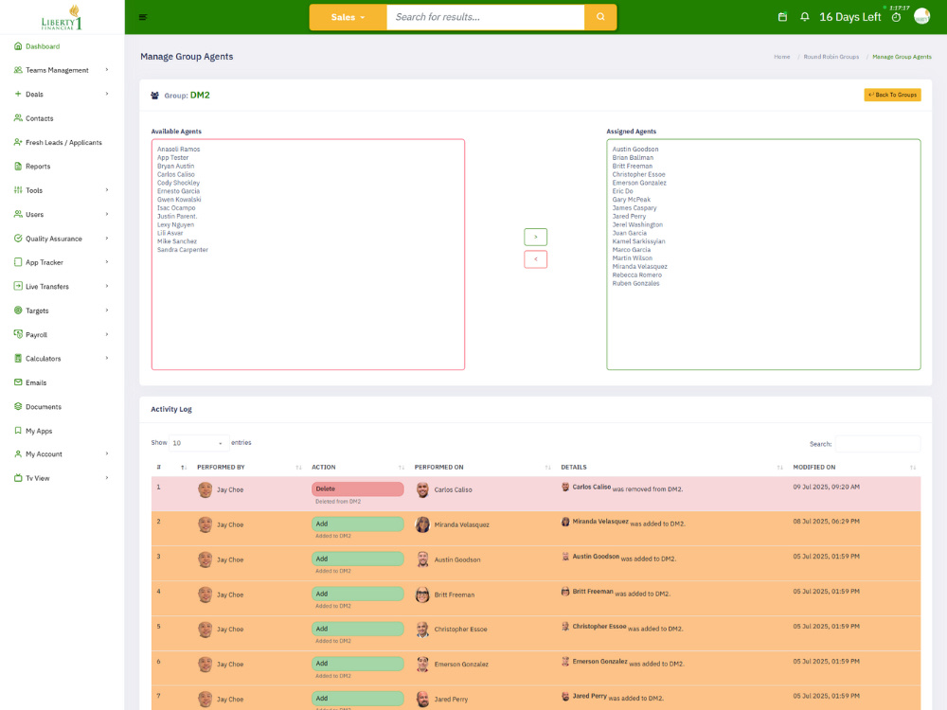Screen dimensions: 947x710
Task: Expand the App Tracker submenu chevron
Action: point(107,262)
